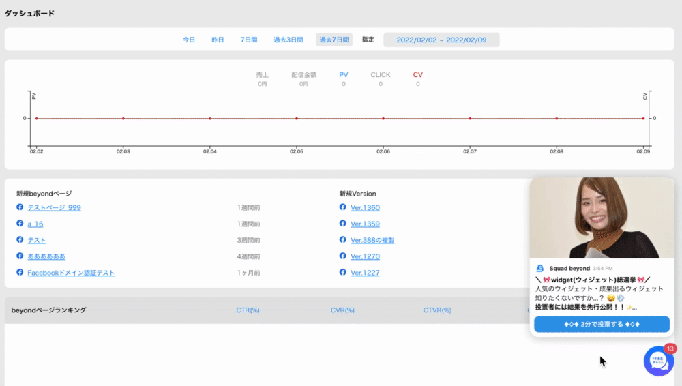The height and width of the screenshot is (386, 682).
Task: Click the 1ヶ月前 timestamp
Action: coord(248,273)
